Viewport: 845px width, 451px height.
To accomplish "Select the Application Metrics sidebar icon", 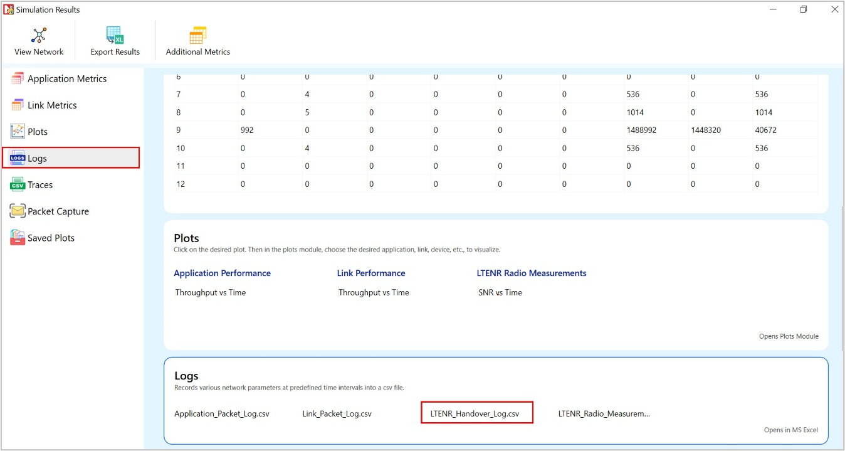I will [x=18, y=78].
